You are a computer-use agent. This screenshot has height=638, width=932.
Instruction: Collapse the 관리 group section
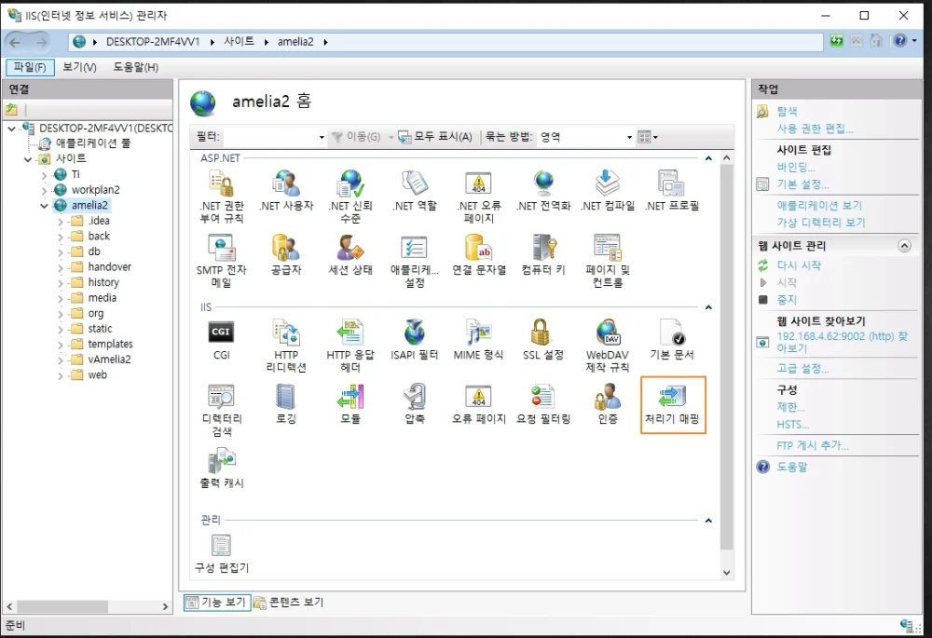pos(708,521)
